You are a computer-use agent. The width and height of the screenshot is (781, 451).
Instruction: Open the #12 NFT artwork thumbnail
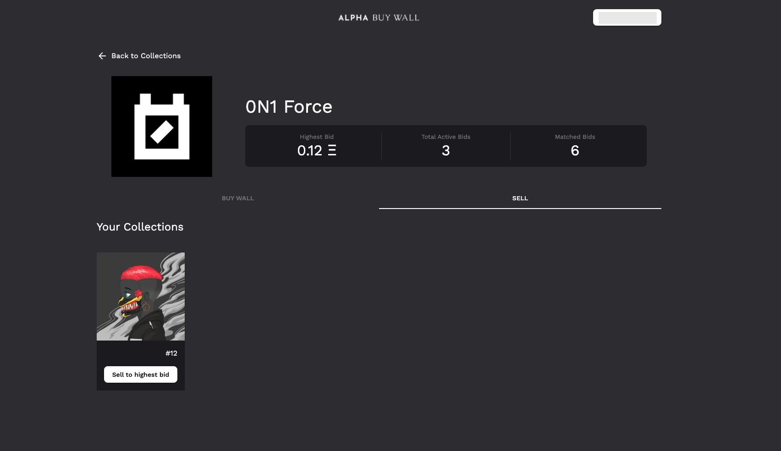[x=141, y=297]
